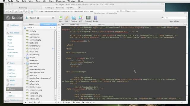Open the File menu

click(18, 1)
